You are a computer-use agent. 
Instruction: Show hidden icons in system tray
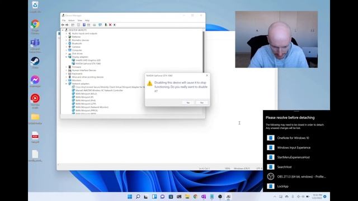pos(275,197)
